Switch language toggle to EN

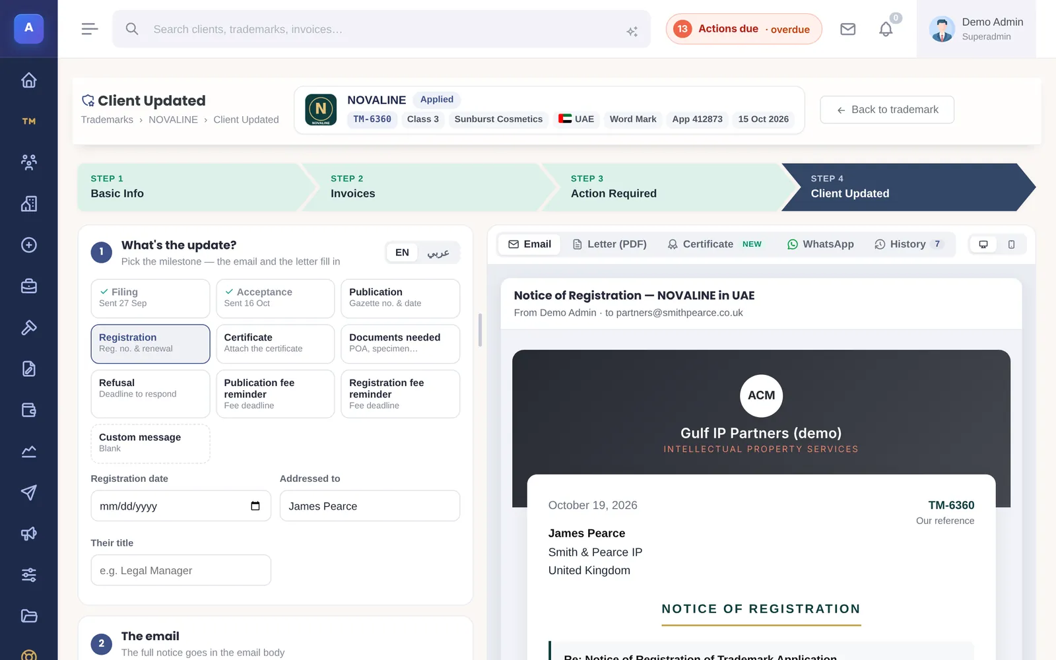[402, 253]
